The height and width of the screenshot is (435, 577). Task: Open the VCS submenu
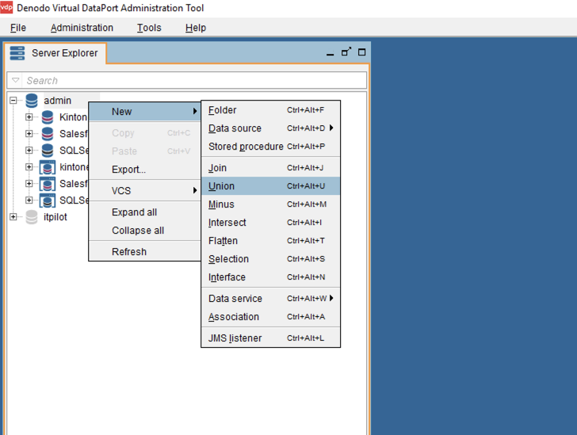[144, 191]
